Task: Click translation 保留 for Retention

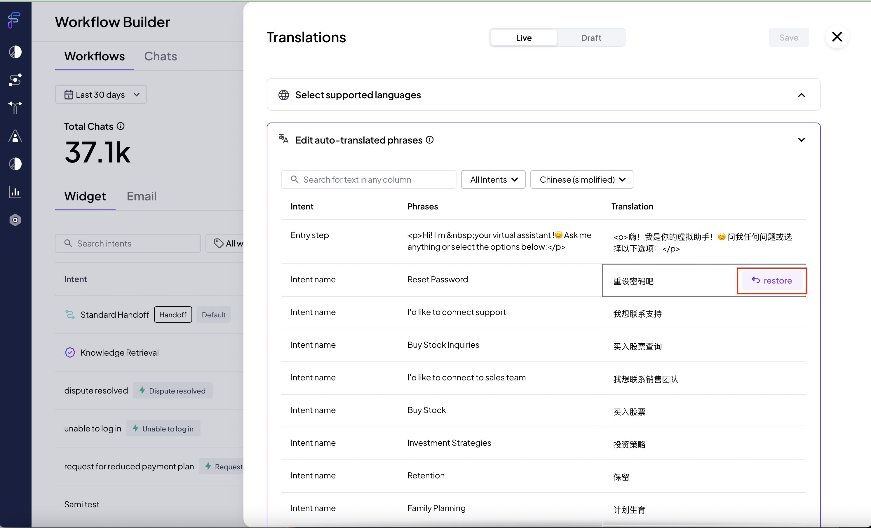Action: point(621,477)
